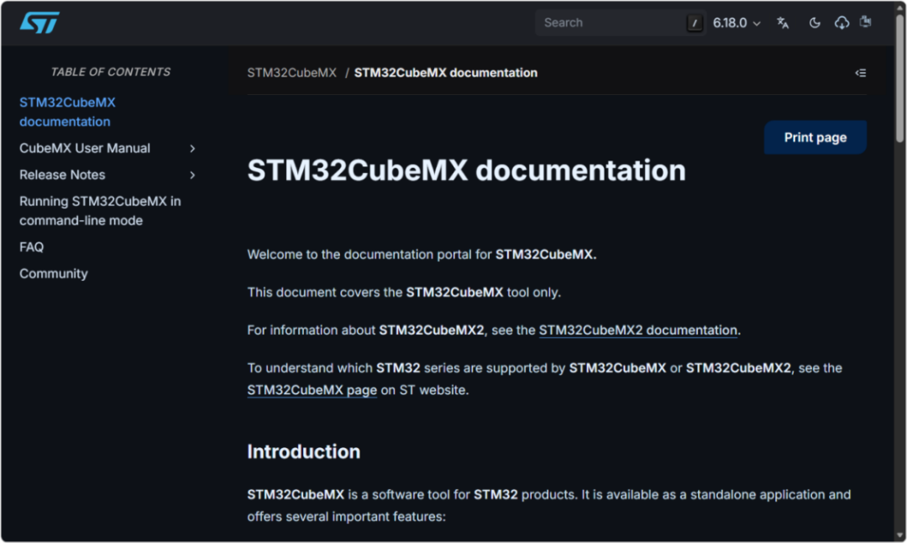This screenshot has width=907, height=543.
Task: Follow the STM32CubeMX2 documentation link
Action: pos(638,330)
